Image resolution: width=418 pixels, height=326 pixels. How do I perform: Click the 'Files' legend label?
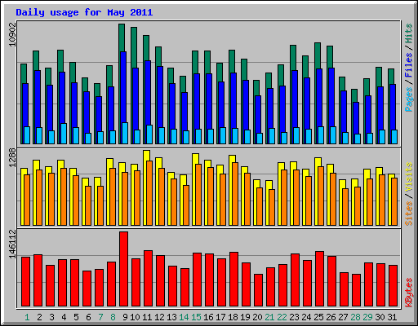coord(409,64)
